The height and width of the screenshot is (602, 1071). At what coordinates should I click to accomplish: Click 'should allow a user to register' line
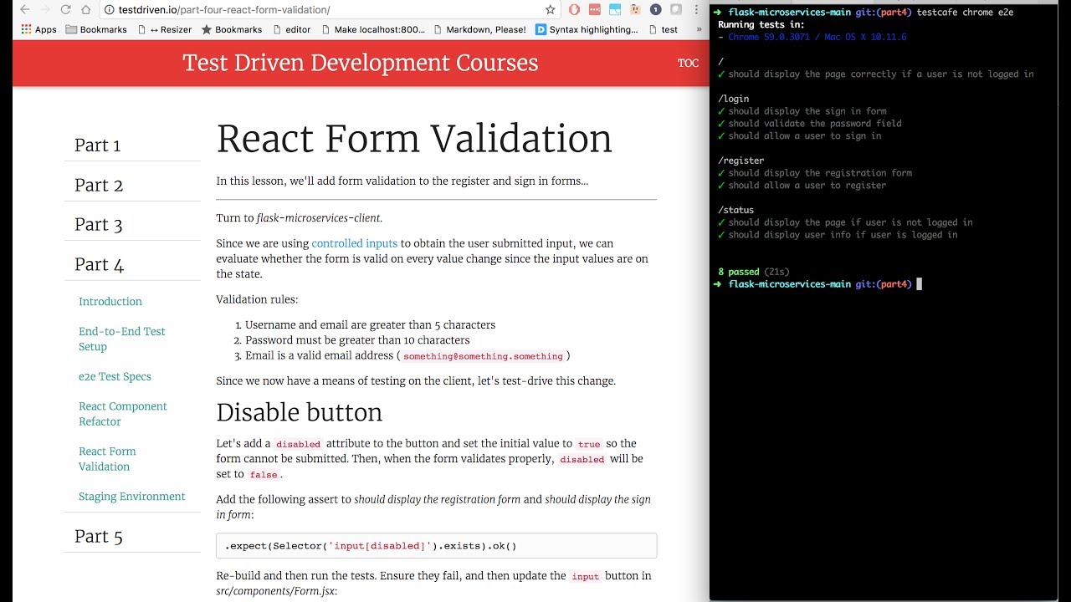click(807, 186)
